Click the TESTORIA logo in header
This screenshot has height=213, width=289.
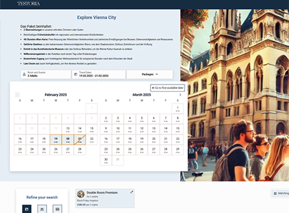[29, 3]
